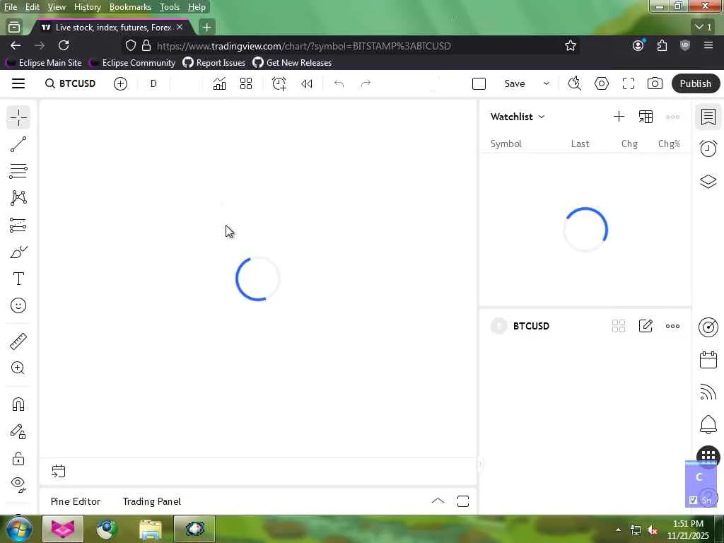Viewport: 724px width, 543px height.
Task: Open the View menu
Action: [x=57, y=7]
